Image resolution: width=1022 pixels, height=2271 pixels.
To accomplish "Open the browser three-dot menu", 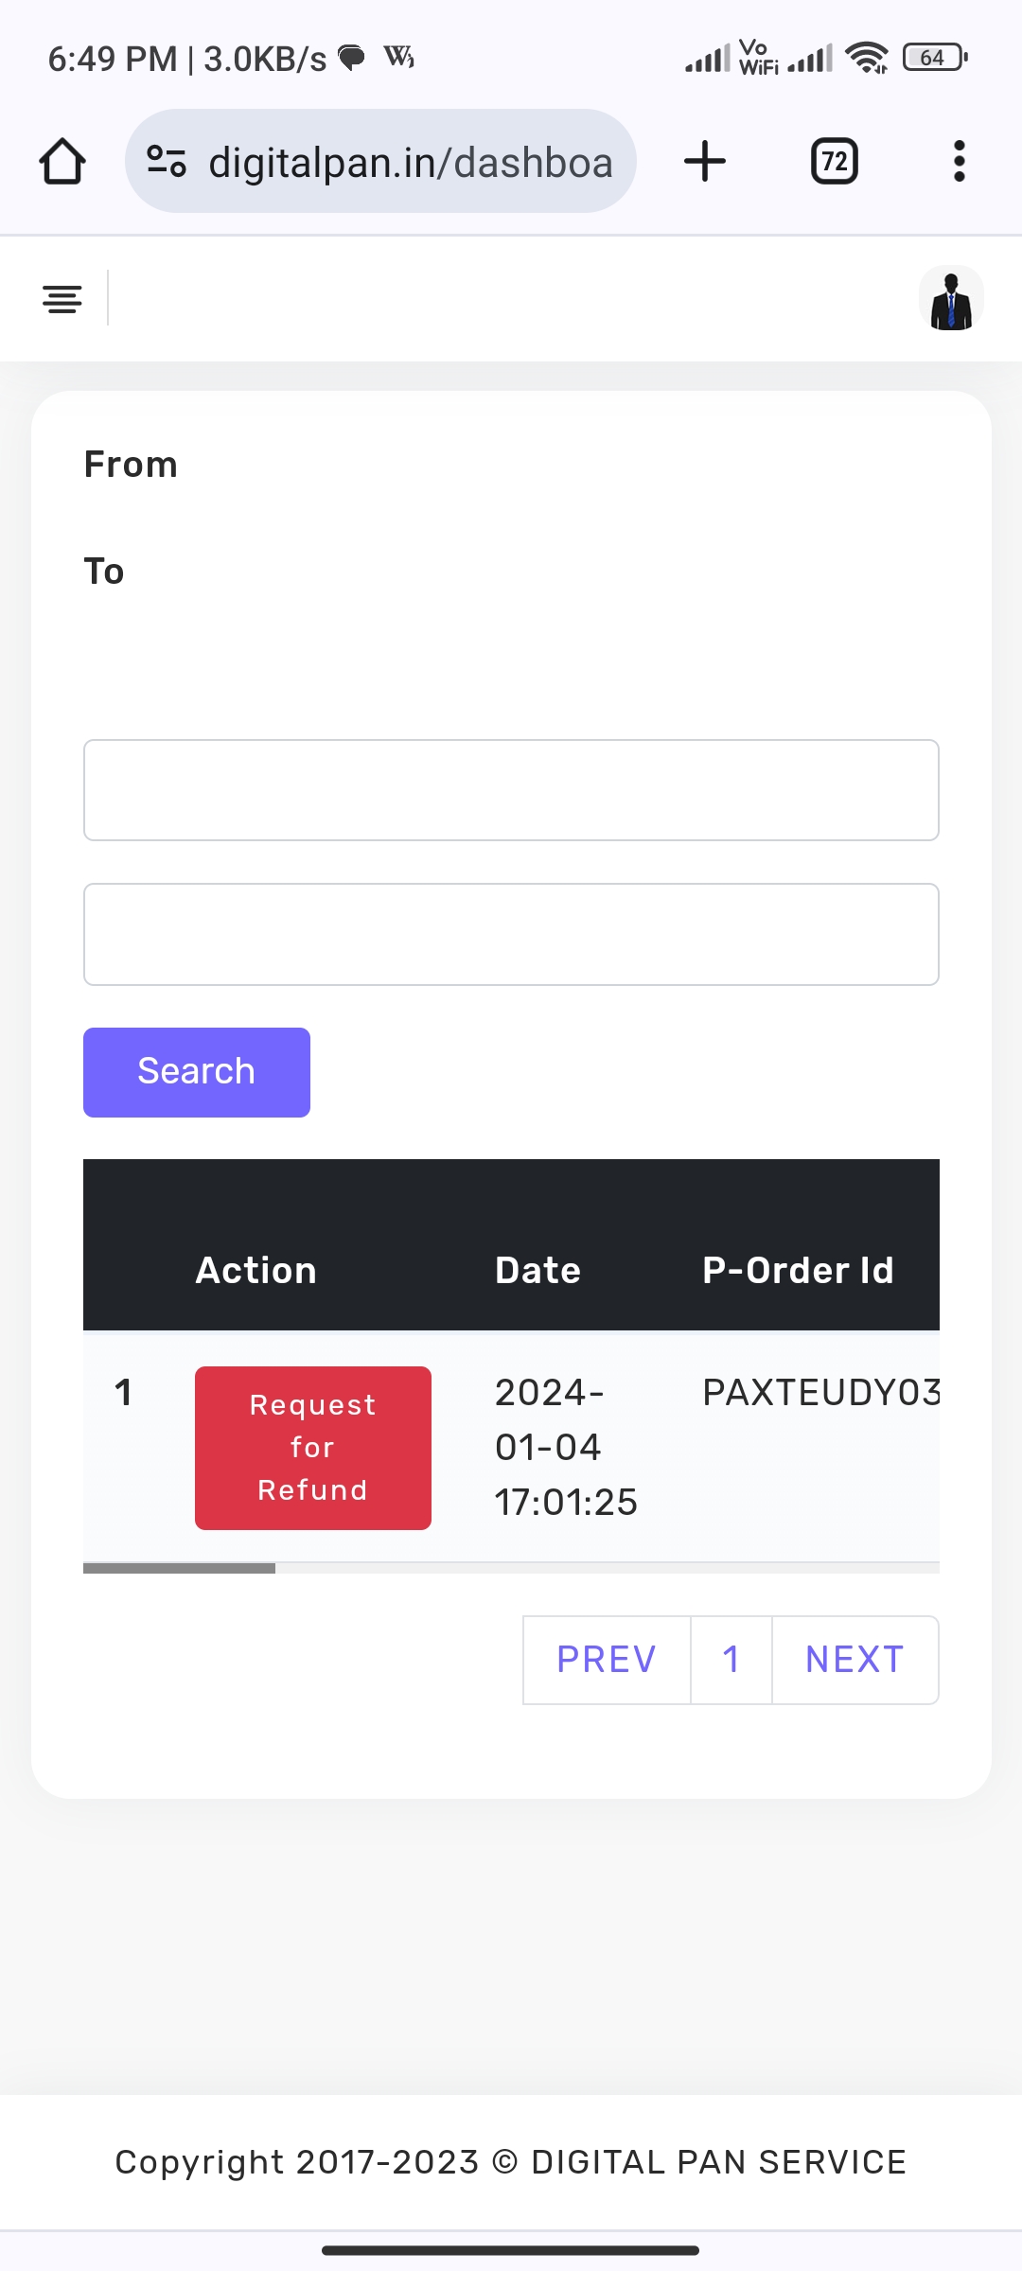I will coord(959,162).
